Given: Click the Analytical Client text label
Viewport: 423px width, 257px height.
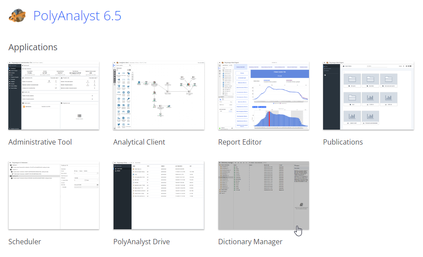Looking at the screenshot, I should [x=139, y=142].
